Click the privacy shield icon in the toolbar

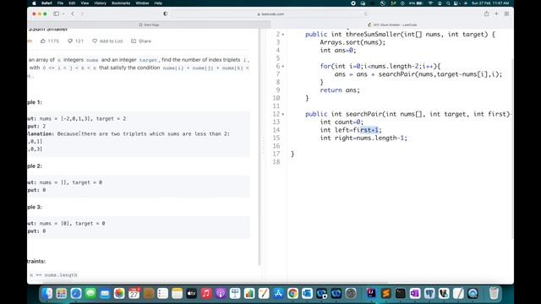click(166, 14)
